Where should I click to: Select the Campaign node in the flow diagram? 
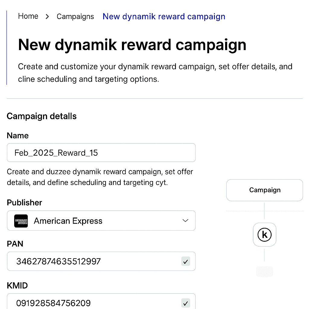pyautogui.click(x=265, y=190)
